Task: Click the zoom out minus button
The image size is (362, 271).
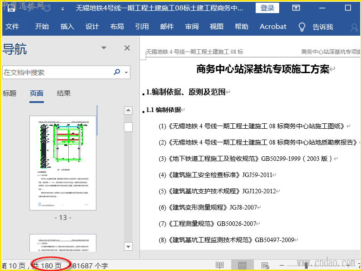Action: pyautogui.click(x=281, y=266)
